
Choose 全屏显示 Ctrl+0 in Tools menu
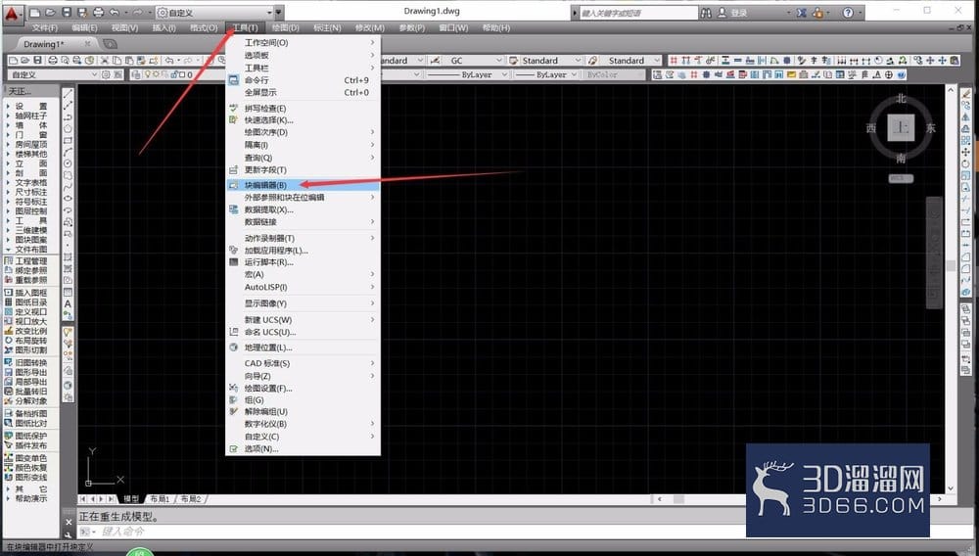303,92
